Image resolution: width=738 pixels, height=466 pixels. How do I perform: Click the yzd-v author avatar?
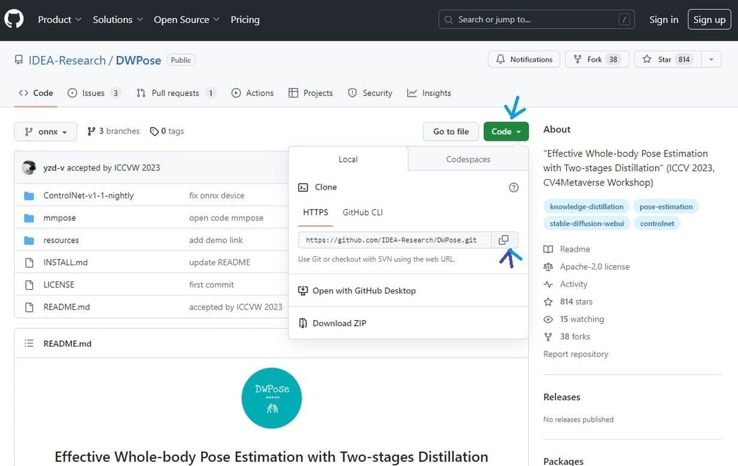[29, 167]
